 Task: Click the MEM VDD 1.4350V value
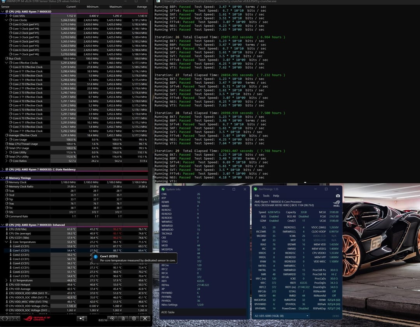click(334, 244)
